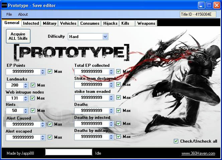Disable Max checkbox for Deaths by military
The height and width of the screenshot is (160, 222).
119,137
